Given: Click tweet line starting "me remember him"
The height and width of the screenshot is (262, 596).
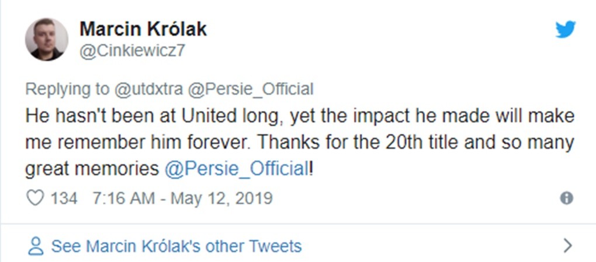Looking at the screenshot, I should point(300,143).
